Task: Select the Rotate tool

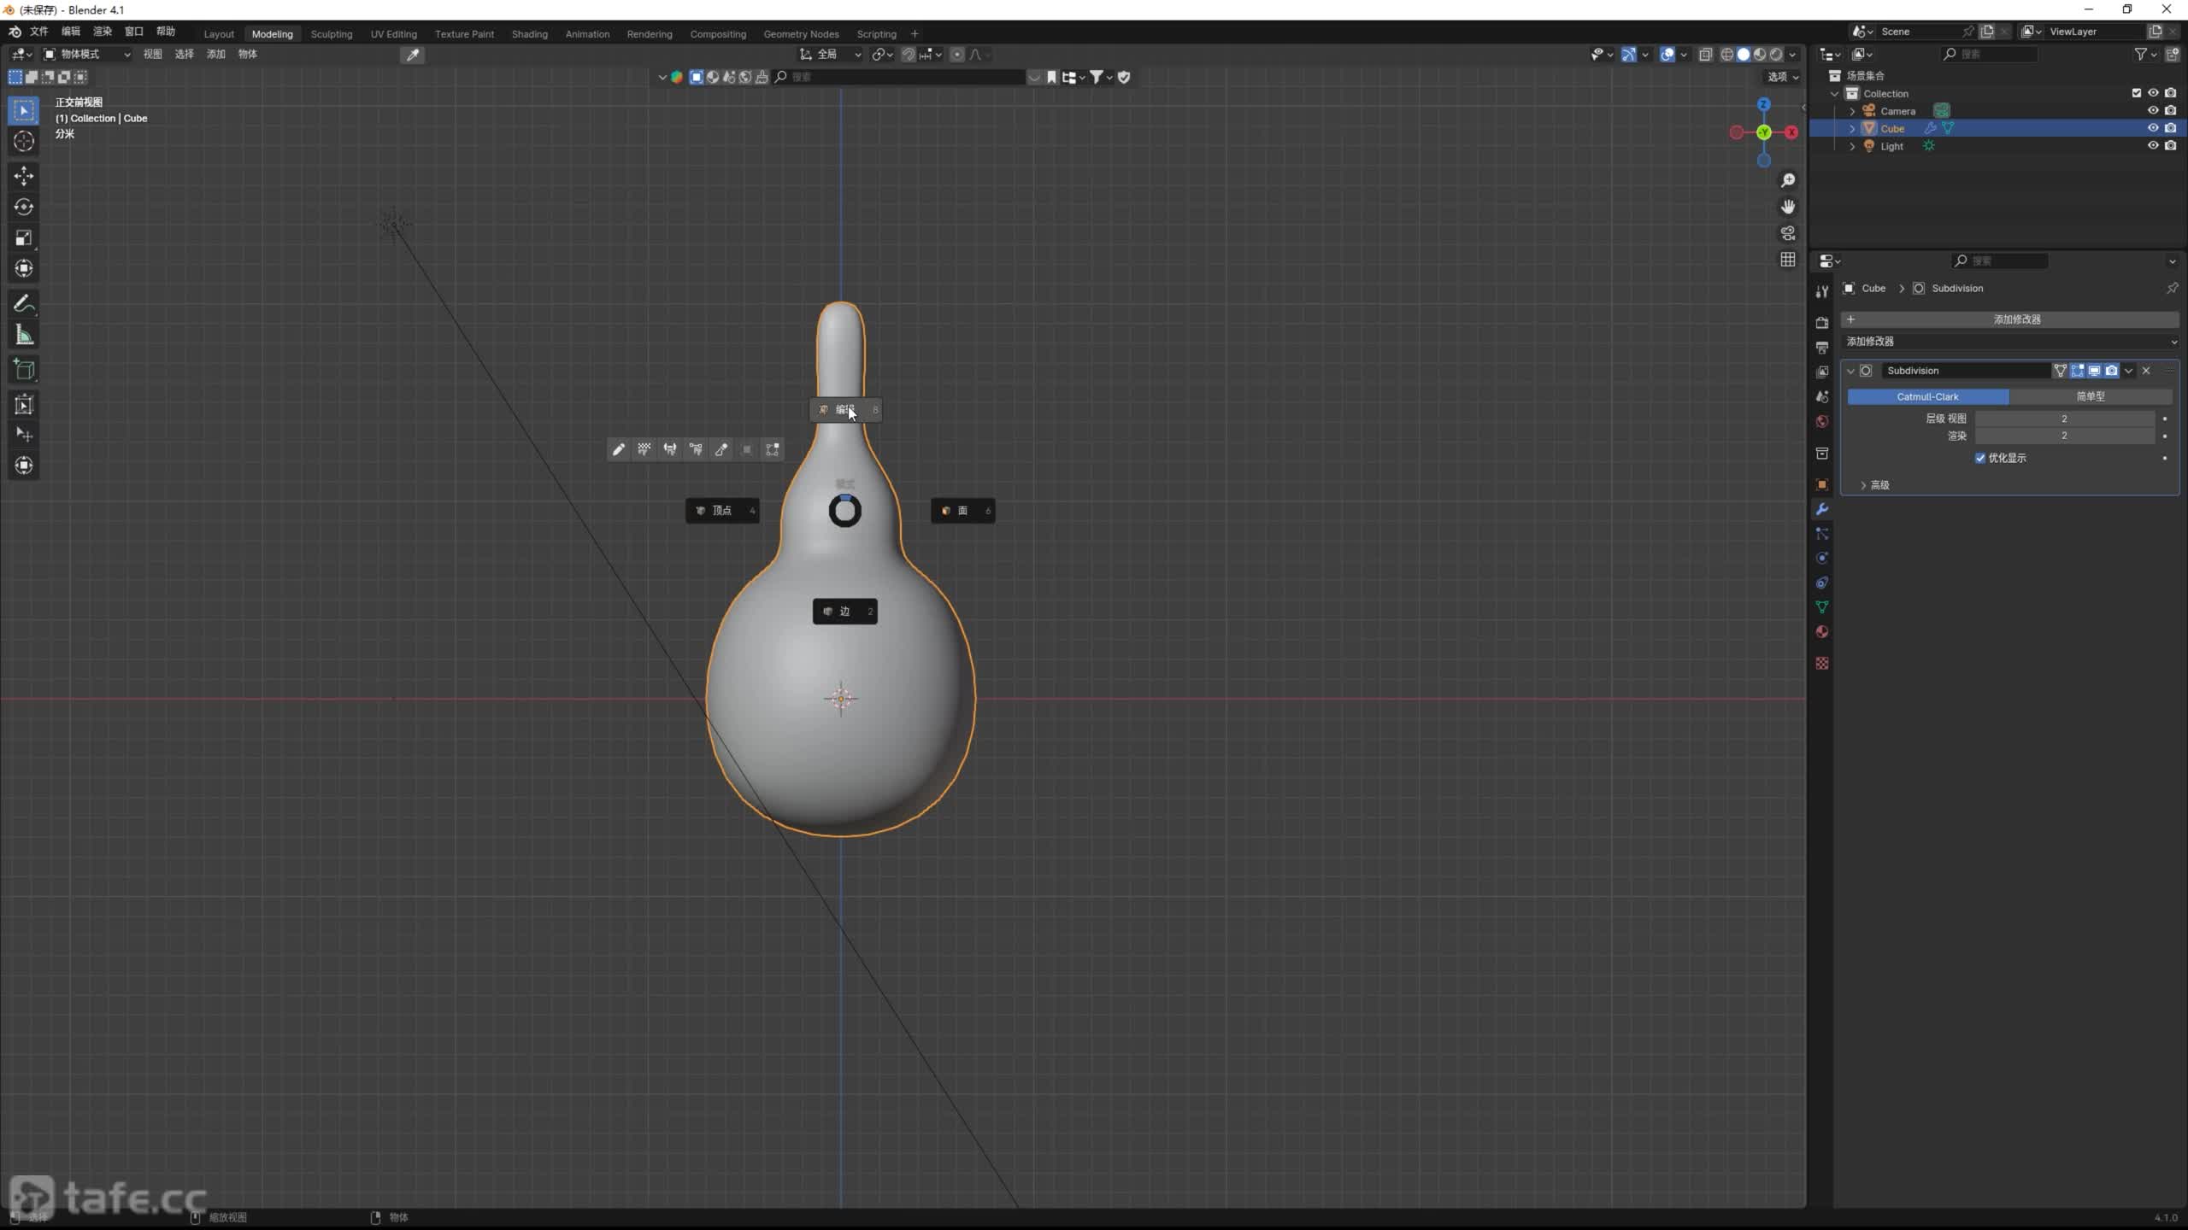Action: pos(24,207)
